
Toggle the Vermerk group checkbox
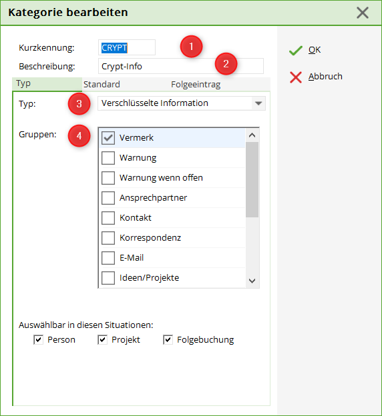tap(108, 138)
